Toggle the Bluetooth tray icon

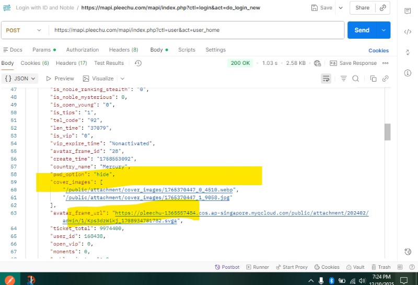[331, 280]
